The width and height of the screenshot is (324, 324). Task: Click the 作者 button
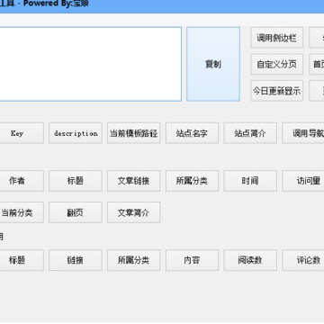[x=21, y=181]
